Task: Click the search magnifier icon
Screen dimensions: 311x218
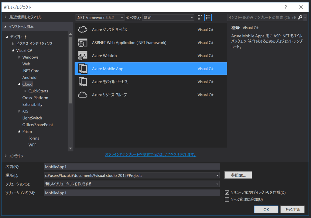Action: coord(300,17)
